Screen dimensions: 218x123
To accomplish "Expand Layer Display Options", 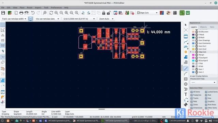I will pos(199,76).
